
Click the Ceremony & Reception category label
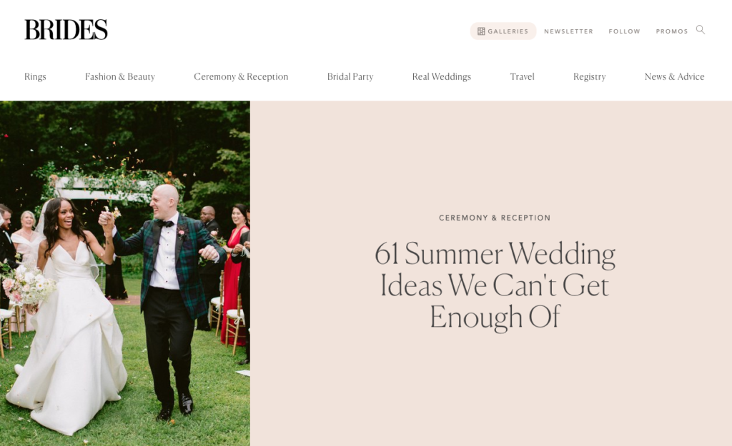pyautogui.click(x=495, y=218)
